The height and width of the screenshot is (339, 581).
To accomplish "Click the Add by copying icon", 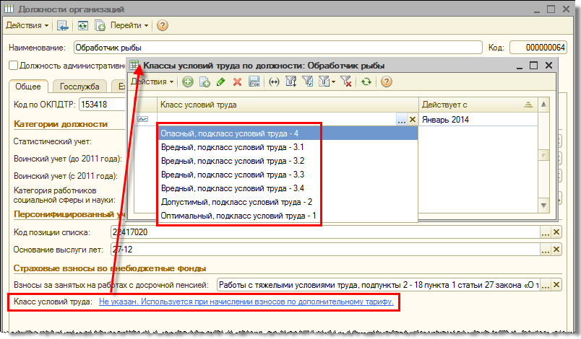I will 205,82.
